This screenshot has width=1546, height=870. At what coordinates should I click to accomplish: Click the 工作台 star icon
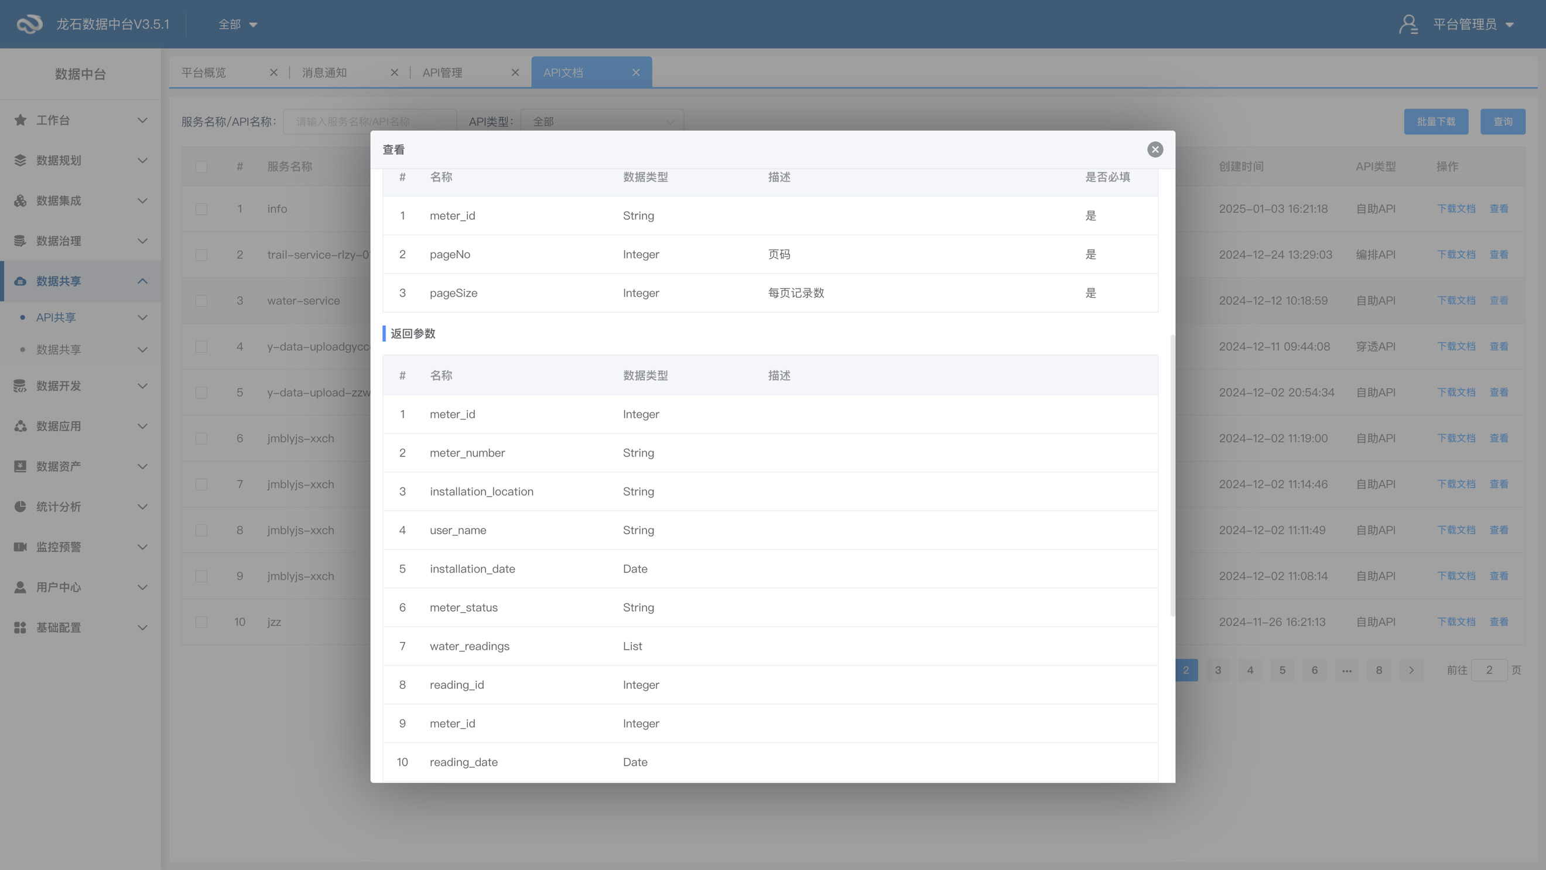(x=20, y=120)
